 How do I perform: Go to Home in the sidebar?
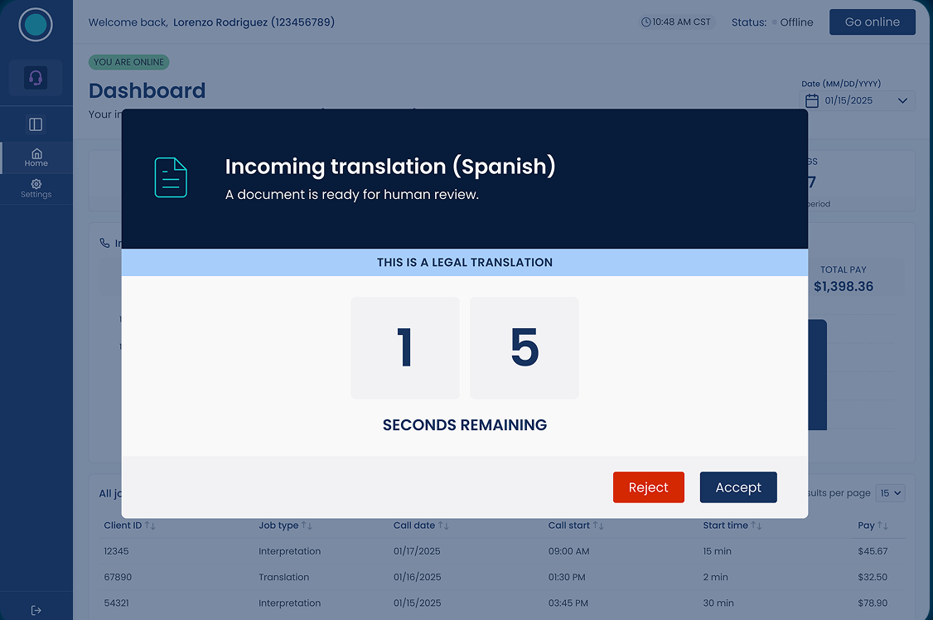click(36, 157)
